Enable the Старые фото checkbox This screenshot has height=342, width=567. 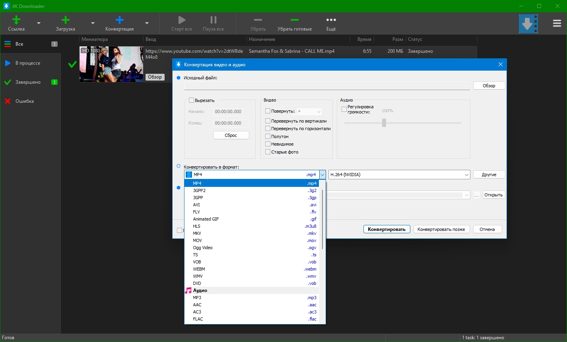click(x=268, y=152)
